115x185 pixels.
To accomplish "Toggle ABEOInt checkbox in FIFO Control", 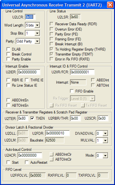I will point(93,80).
